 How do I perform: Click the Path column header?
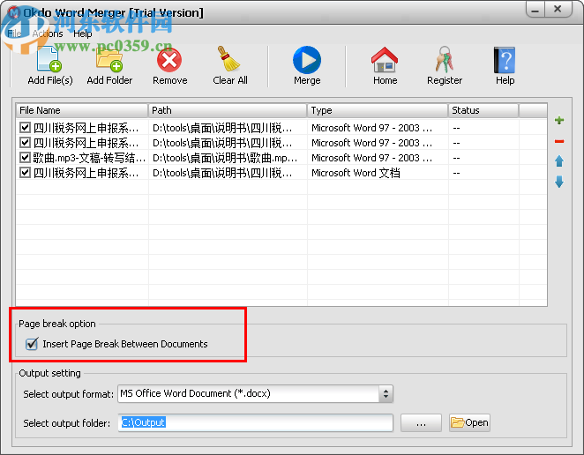coord(228,110)
